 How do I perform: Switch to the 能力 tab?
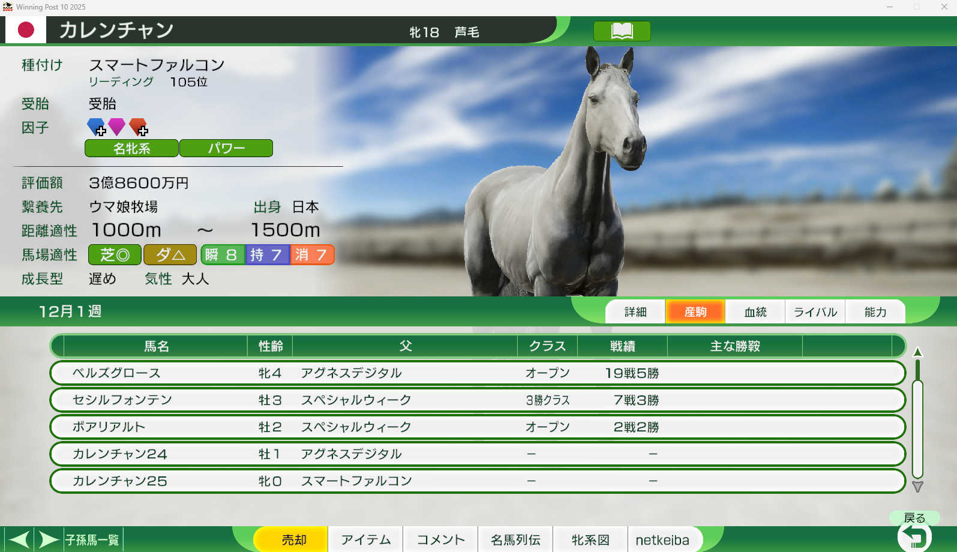tap(875, 312)
